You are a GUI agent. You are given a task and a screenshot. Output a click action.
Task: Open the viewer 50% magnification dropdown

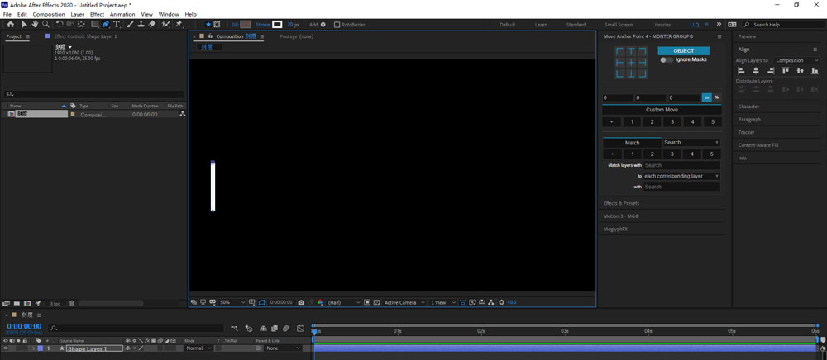[x=228, y=302]
